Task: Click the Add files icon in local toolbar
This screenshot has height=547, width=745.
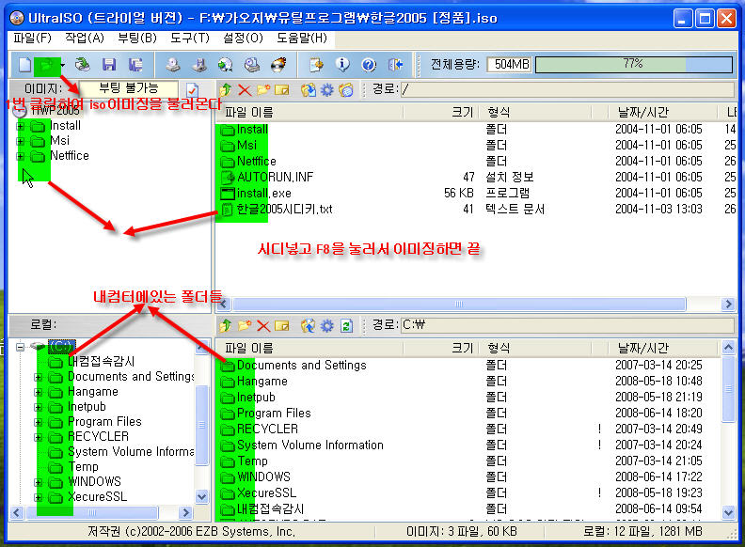Action: (309, 326)
